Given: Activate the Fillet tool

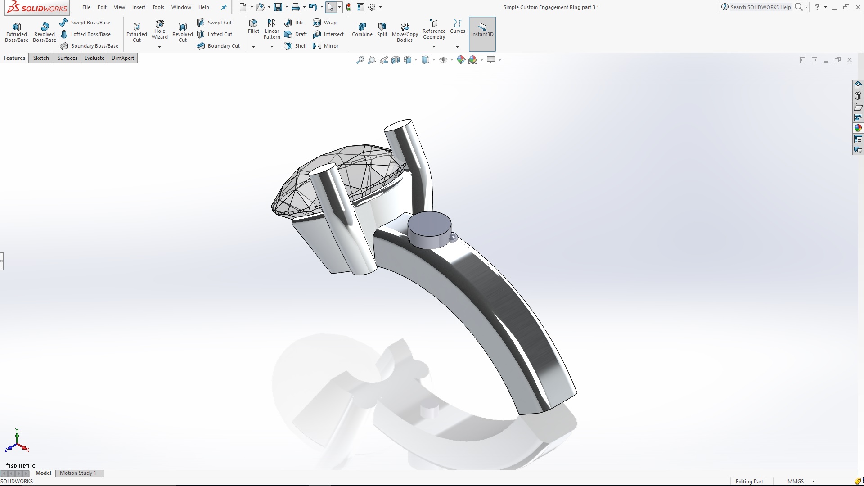Looking at the screenshot, I should pos(253,28).
